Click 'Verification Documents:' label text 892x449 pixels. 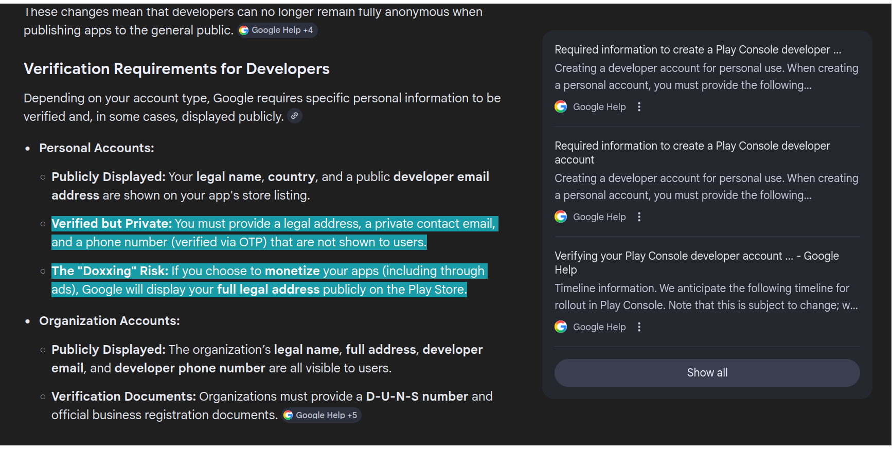pyautogui.click(x=124, y=397)
